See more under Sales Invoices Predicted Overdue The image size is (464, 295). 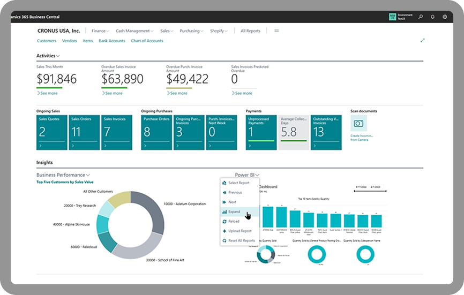click(x=242, y=93)
